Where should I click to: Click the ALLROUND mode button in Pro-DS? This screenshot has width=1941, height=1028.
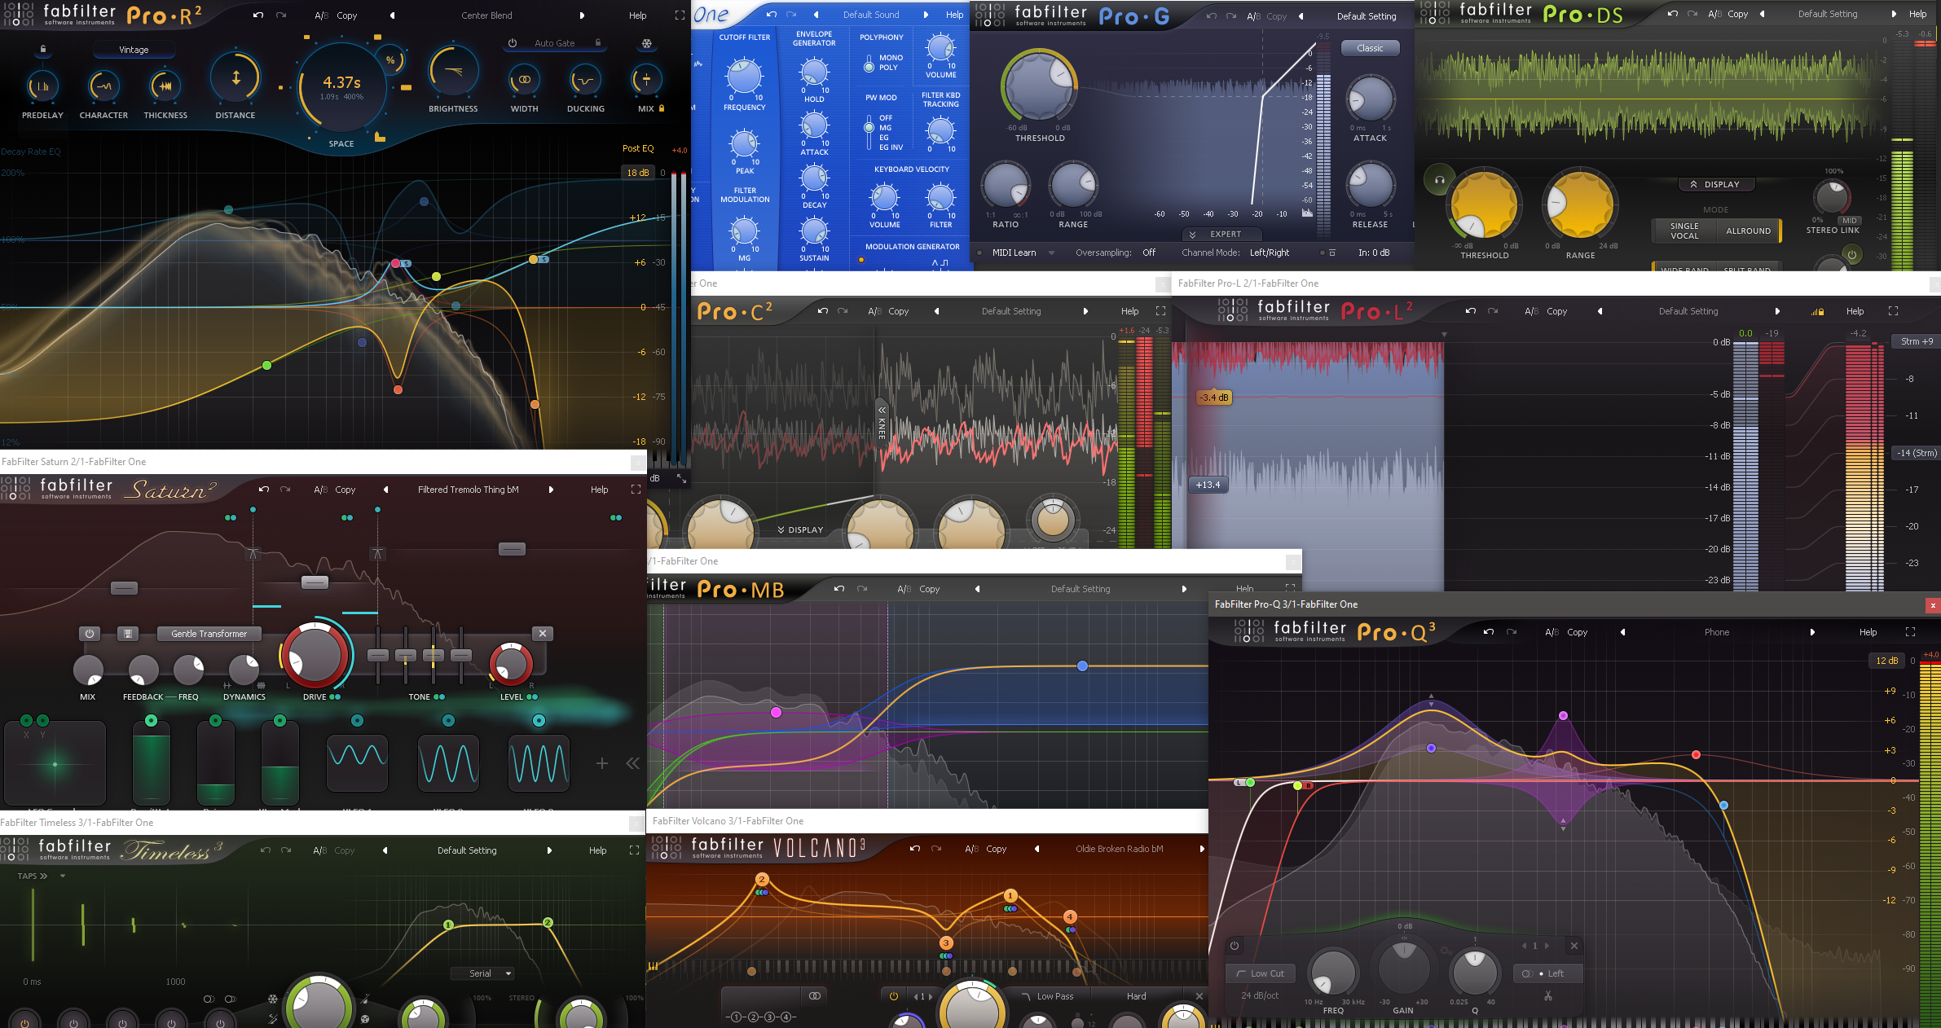coord(1748,231)
